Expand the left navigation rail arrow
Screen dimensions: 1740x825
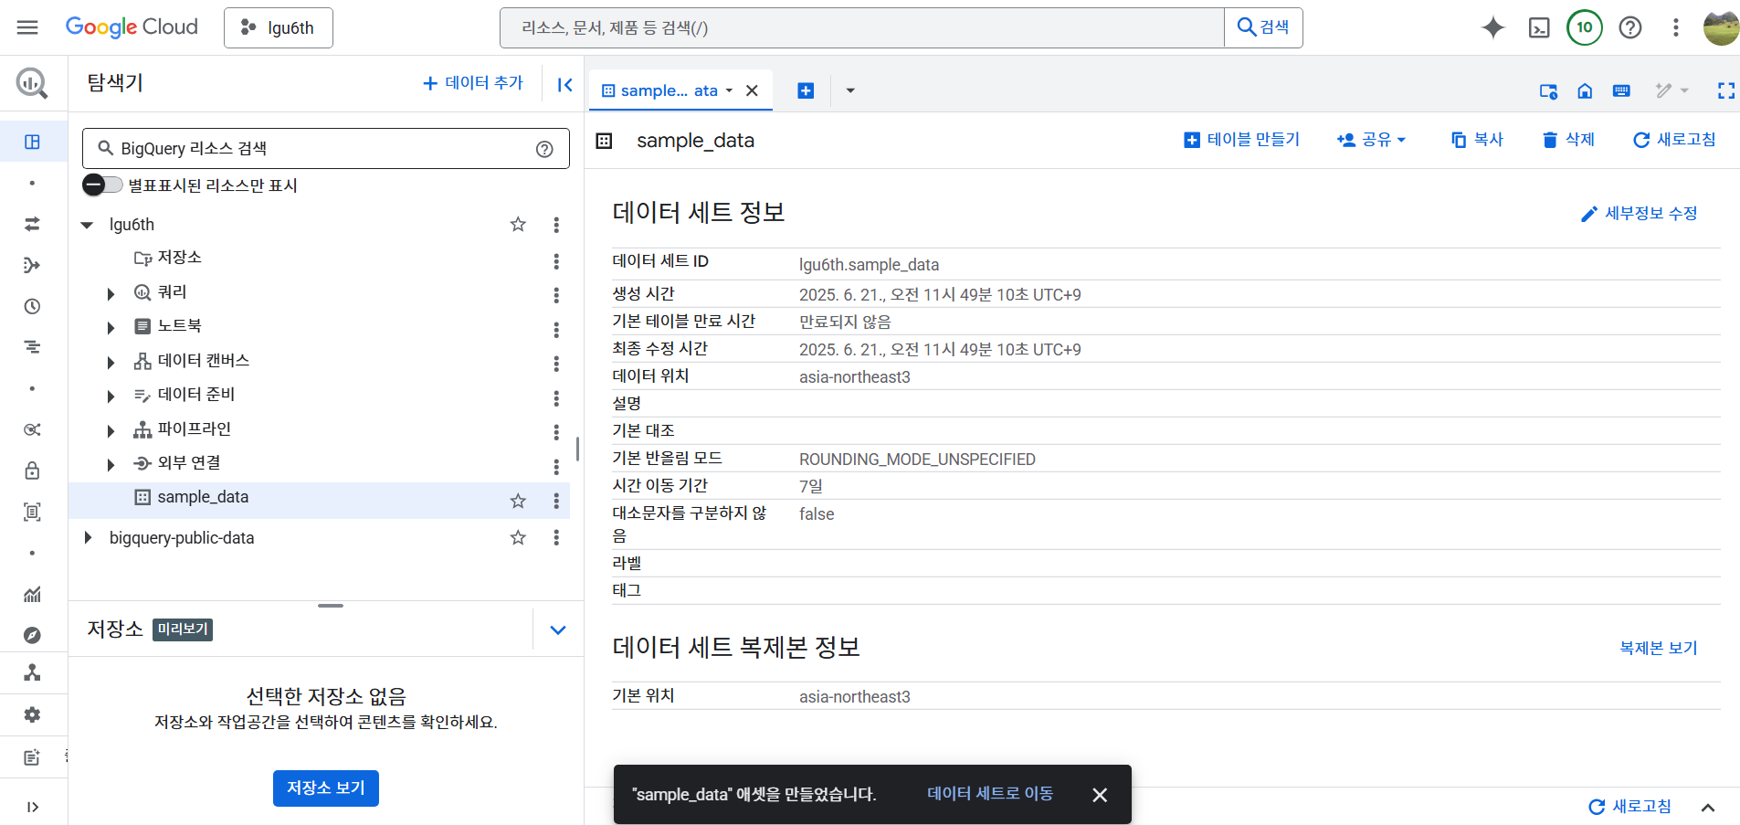point(32,807)
